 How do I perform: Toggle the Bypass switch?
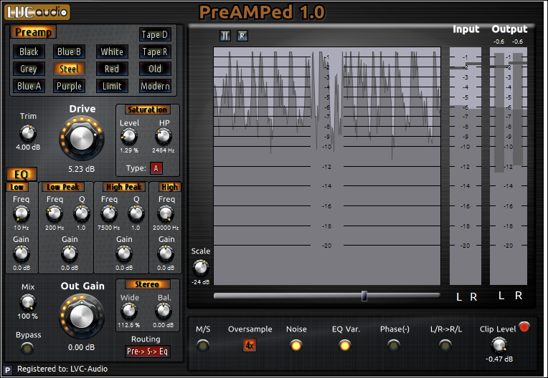tap(27, 348)
